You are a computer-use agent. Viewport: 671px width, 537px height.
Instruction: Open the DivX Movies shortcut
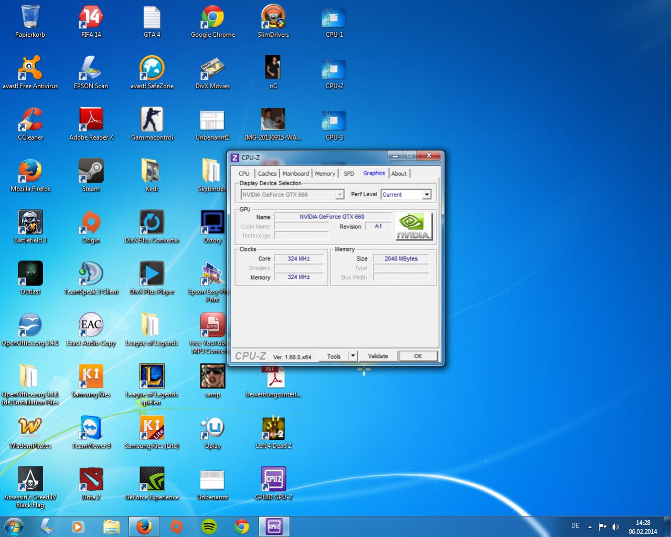point(212,73)
